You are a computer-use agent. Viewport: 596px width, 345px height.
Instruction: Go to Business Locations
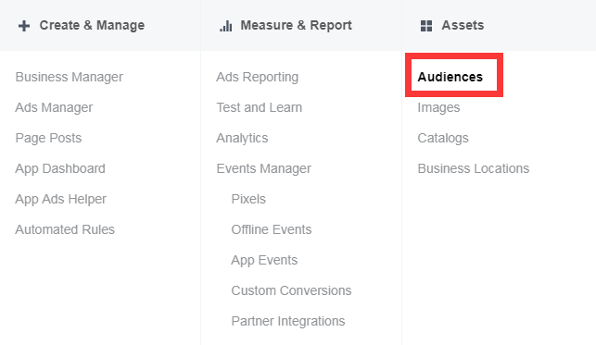[474, 168]
